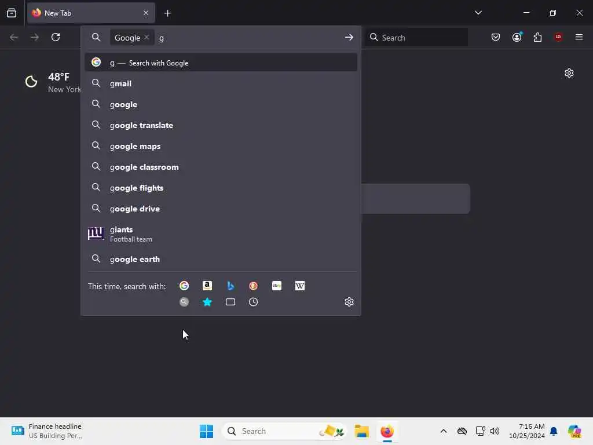The image size is (593, 445).
Task: Open the Extensions puzzle icon
Action: [x=537, y=37]
